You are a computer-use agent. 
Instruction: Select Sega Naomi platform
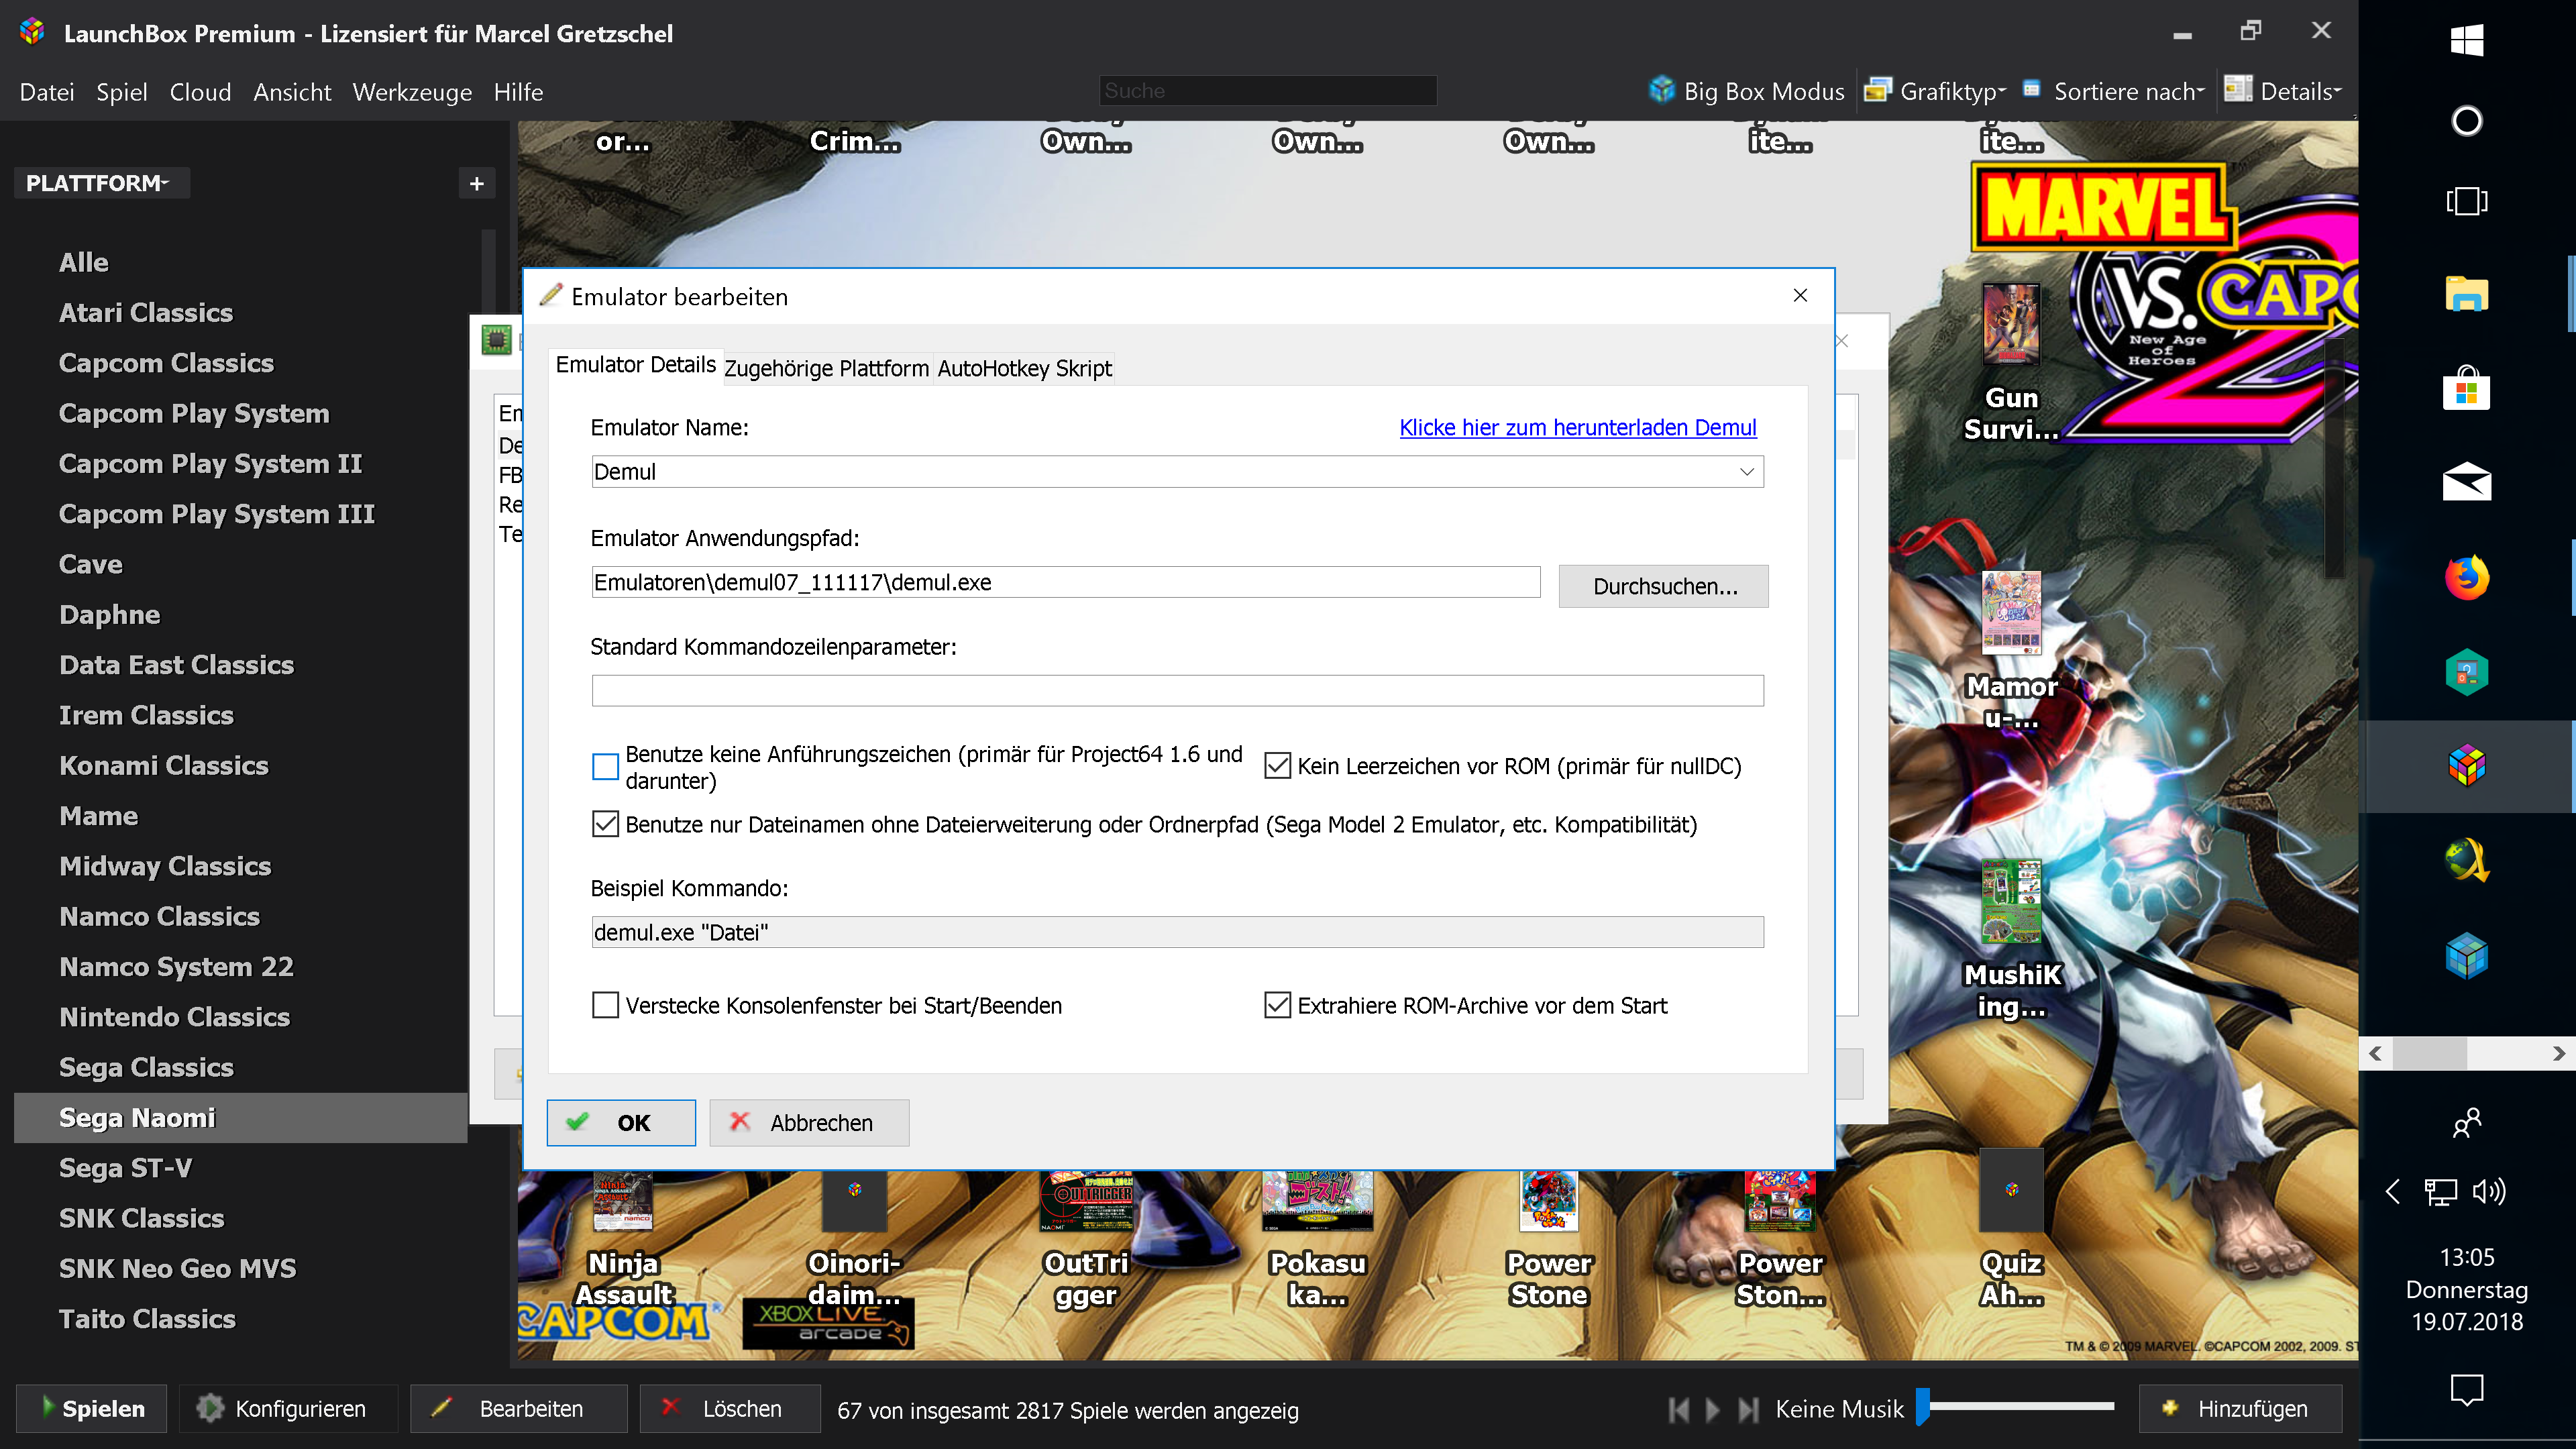241,1117
